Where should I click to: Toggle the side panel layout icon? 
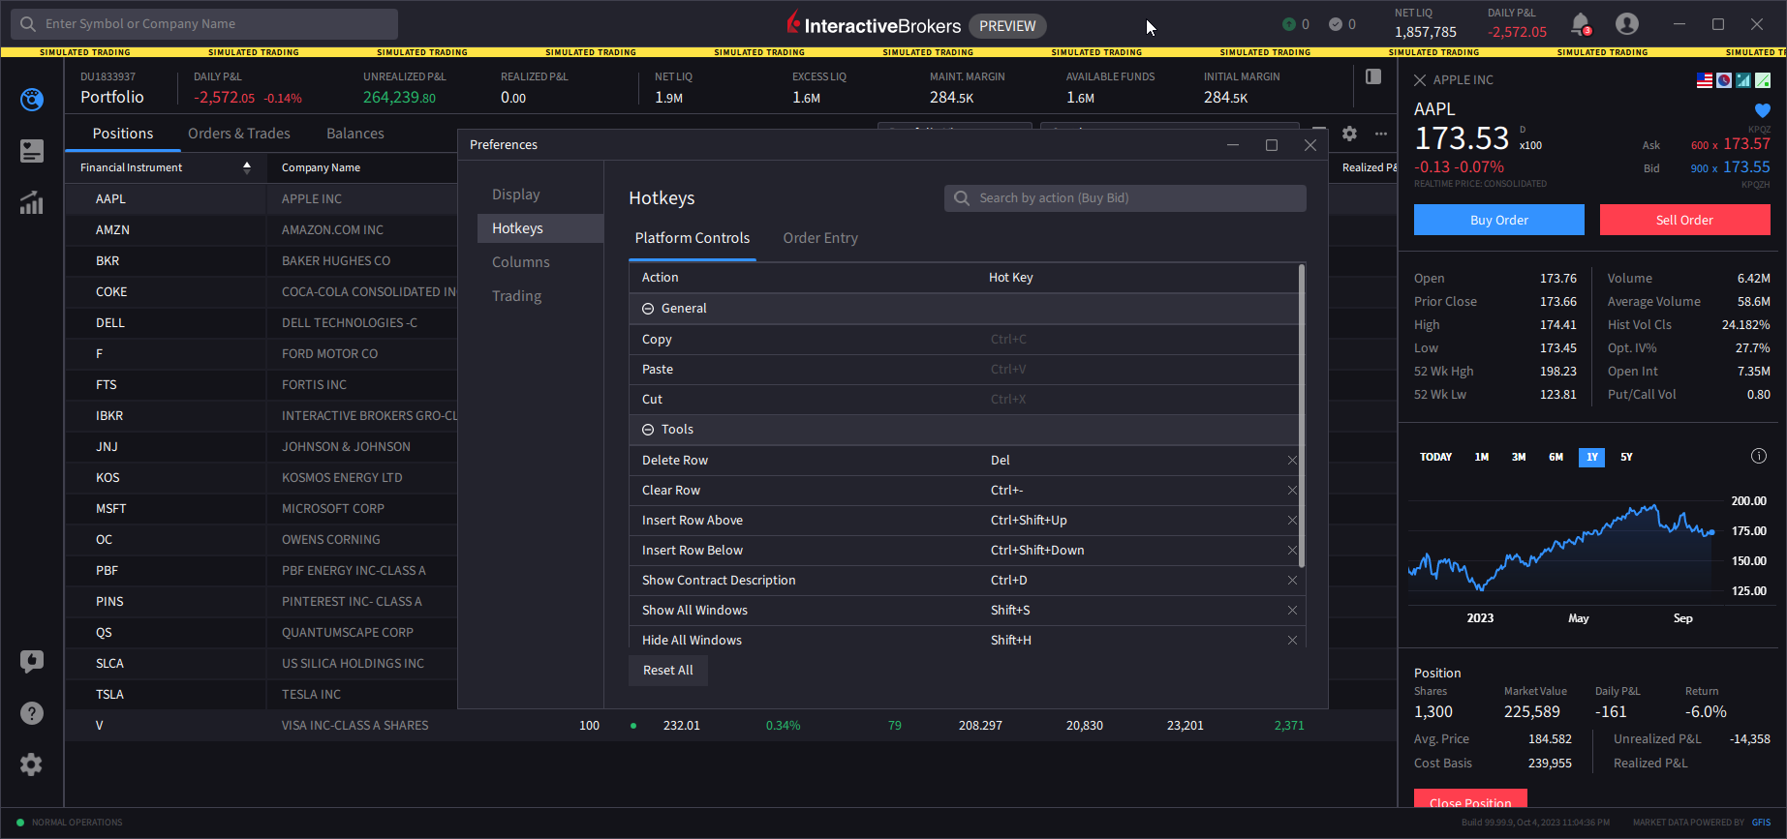(1373, 77)
